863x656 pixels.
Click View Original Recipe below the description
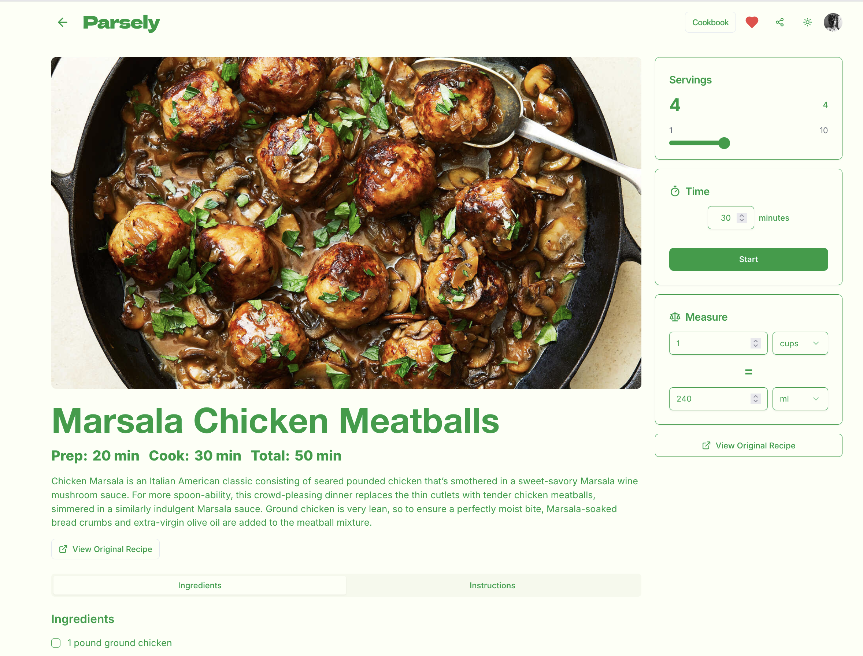click(x=105, y=549)
